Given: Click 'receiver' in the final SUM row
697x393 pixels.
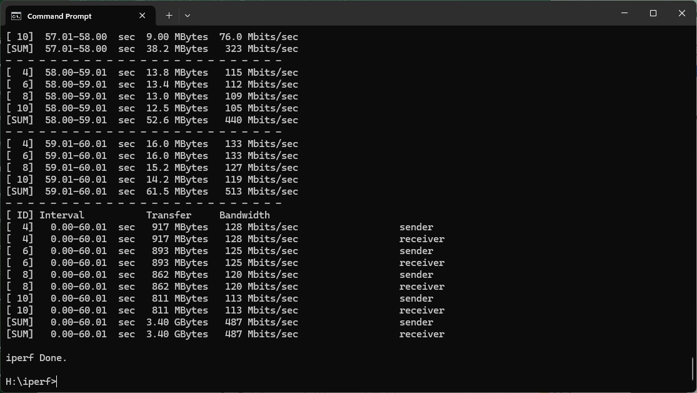Looking at the screenshot, I should click(422, 334).
